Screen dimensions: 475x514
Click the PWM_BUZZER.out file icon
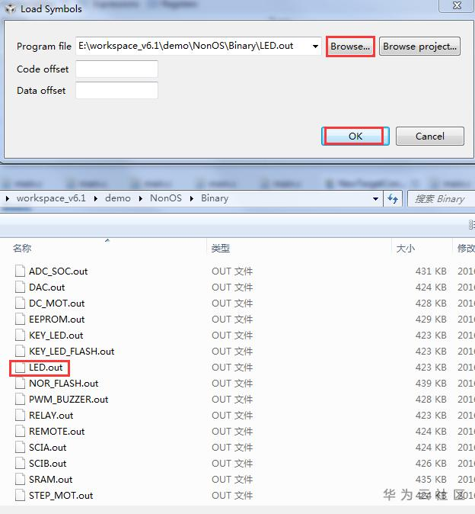[x=20, y=400]
